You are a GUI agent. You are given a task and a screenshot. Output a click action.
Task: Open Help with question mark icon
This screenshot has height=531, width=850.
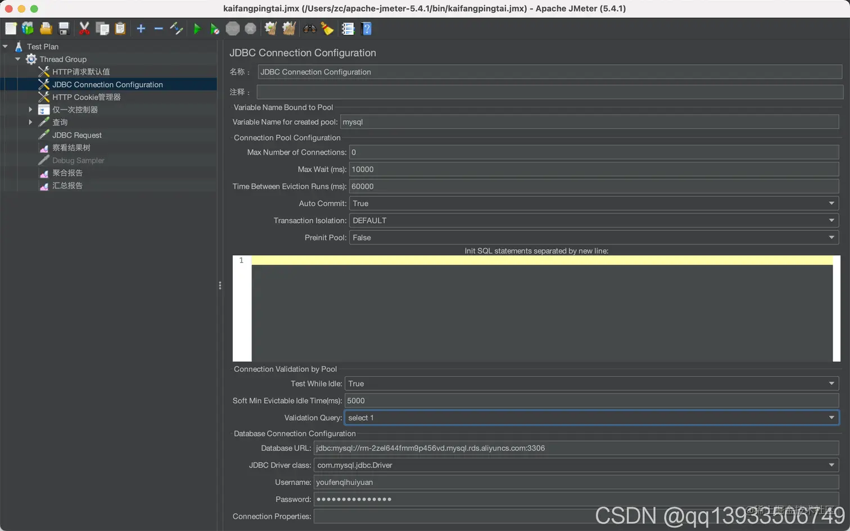click(367, 29)
